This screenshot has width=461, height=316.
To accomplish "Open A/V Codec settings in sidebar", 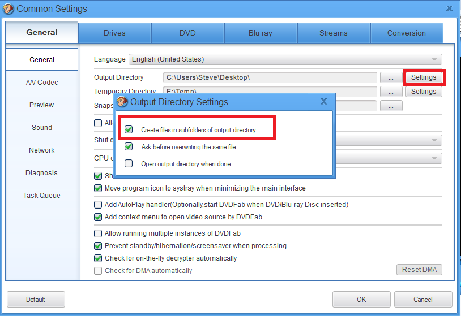I will tap(42, 83).
